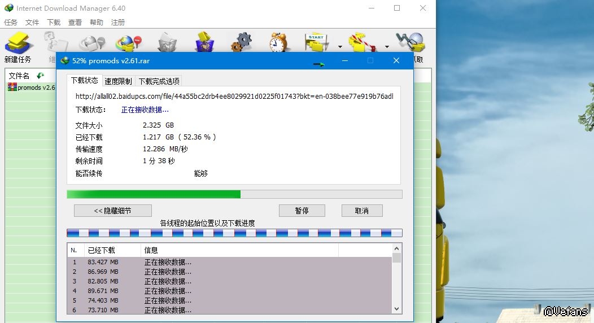Viewport: 594px width, 323px height.
Task: Click the remaining time 1 分 38 秒
Action: 159,161
